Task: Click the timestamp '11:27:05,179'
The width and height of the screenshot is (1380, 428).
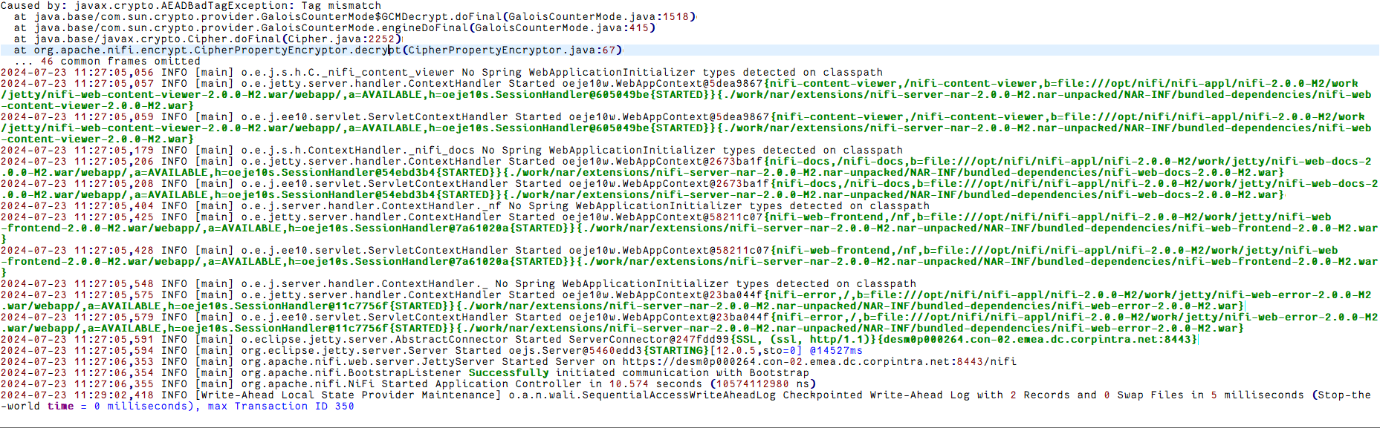Action: coord(114,150)
